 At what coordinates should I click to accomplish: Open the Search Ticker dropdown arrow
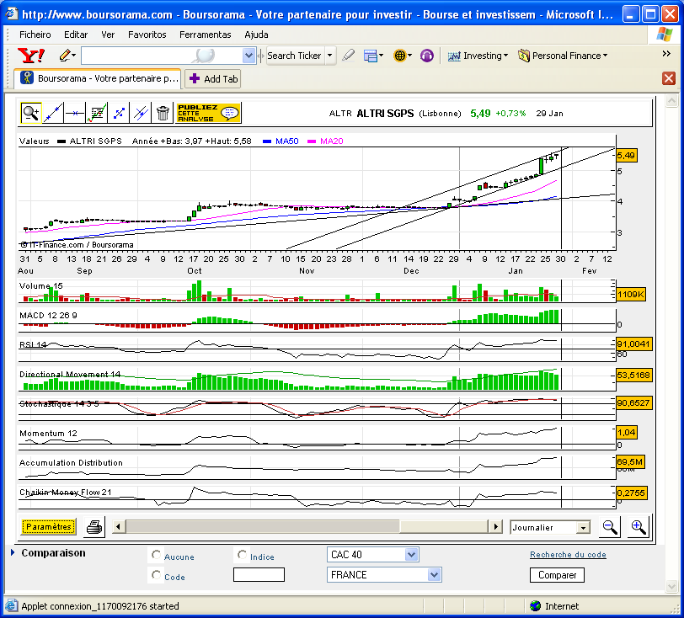click(x=330, y=56)
